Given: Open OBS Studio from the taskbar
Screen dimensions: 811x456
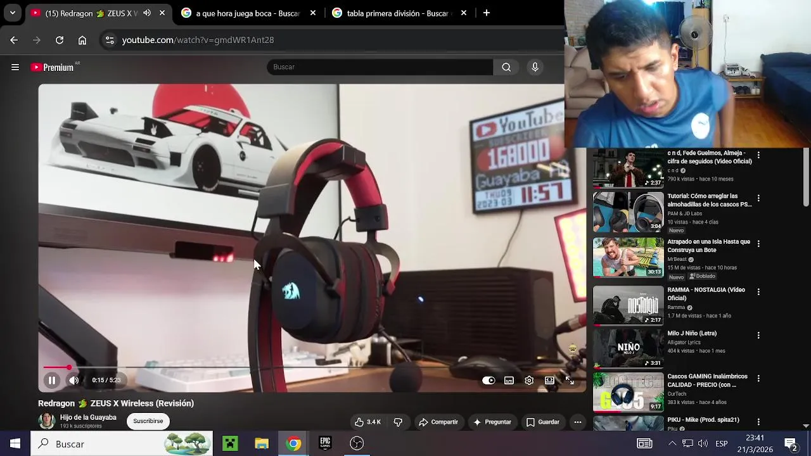Looking at the screenshot, I should [x=357, y=444].
